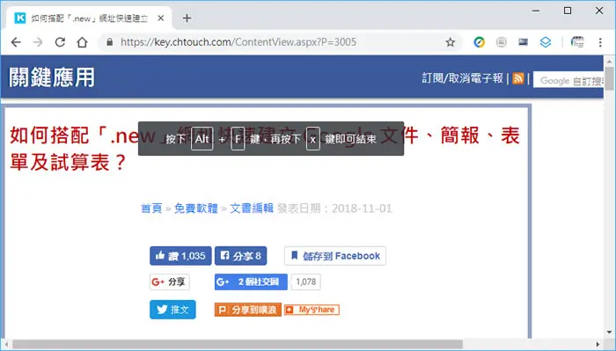The width and height of the screenshot is (616, 351).
Task: Open the 免費軟體 breadcrumb link
Action: (195, 208)
